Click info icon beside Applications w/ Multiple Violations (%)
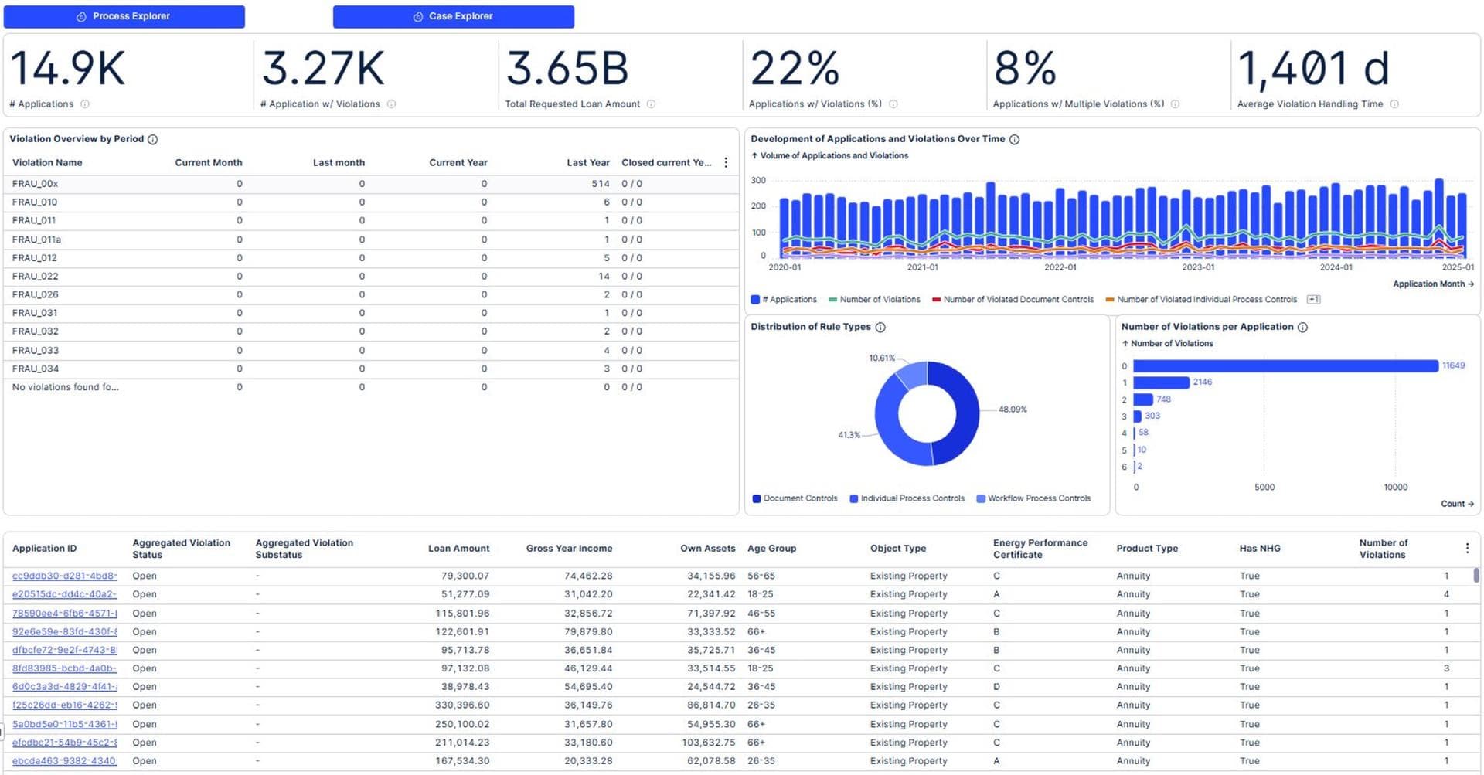Screen dimensions: 1484x775 click(x=1175, y=104)
